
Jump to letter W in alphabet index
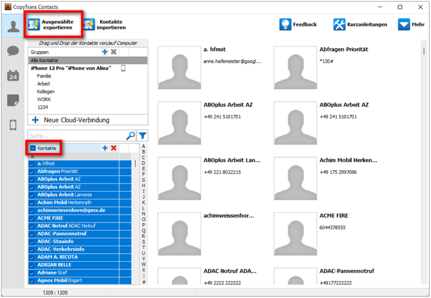144,264
